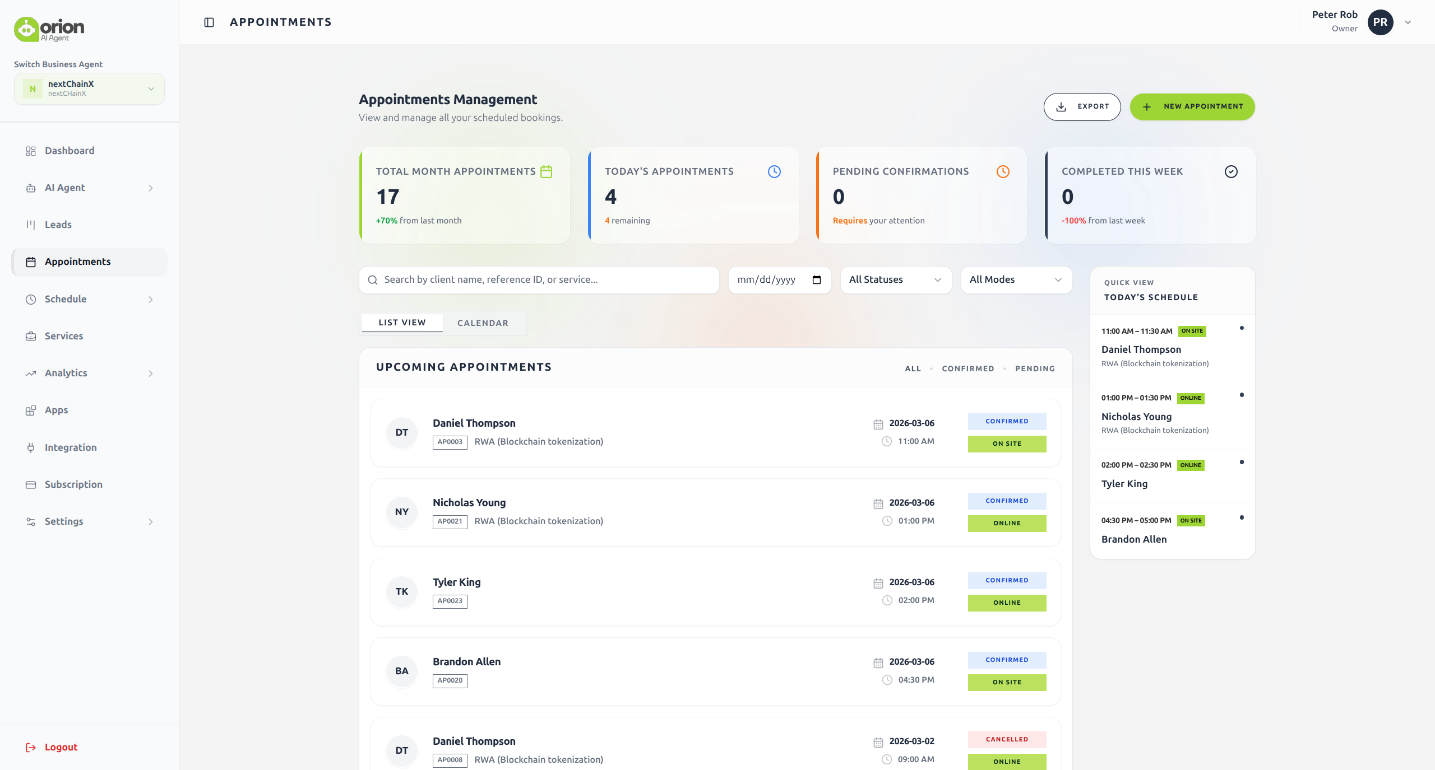This screenshot has height=770, width=1435.
Task: Open the Integration section
Action: pyautogui.click(x=71, y=447)
